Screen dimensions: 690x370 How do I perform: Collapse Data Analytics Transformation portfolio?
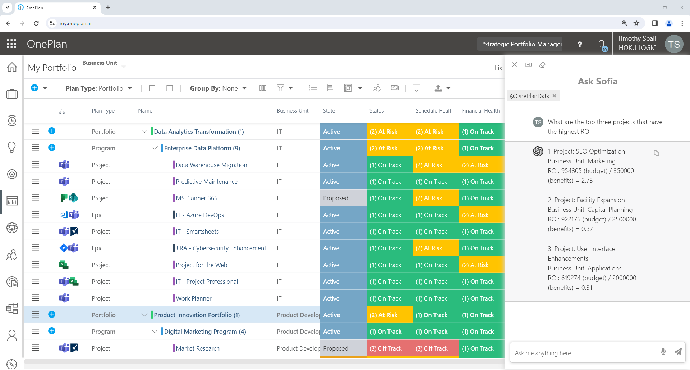[x=144, y=132]
